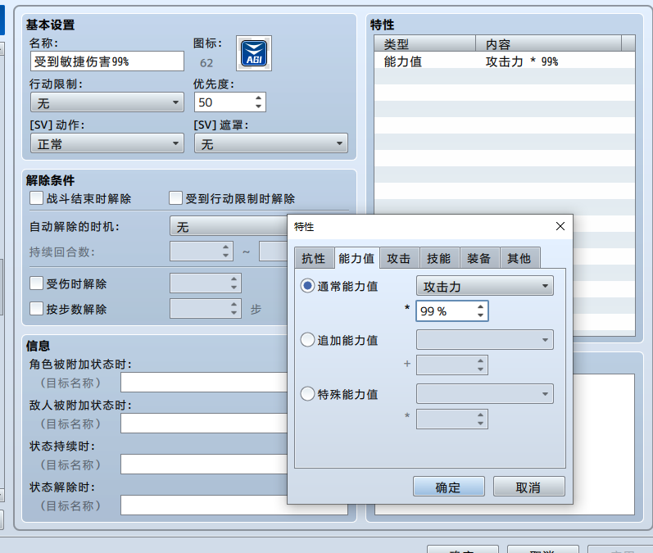Image resolution: width=653 pixels, height=553 pixels.
Task: Select 能力值 row in 特性 list
Action: coord(505,61)
